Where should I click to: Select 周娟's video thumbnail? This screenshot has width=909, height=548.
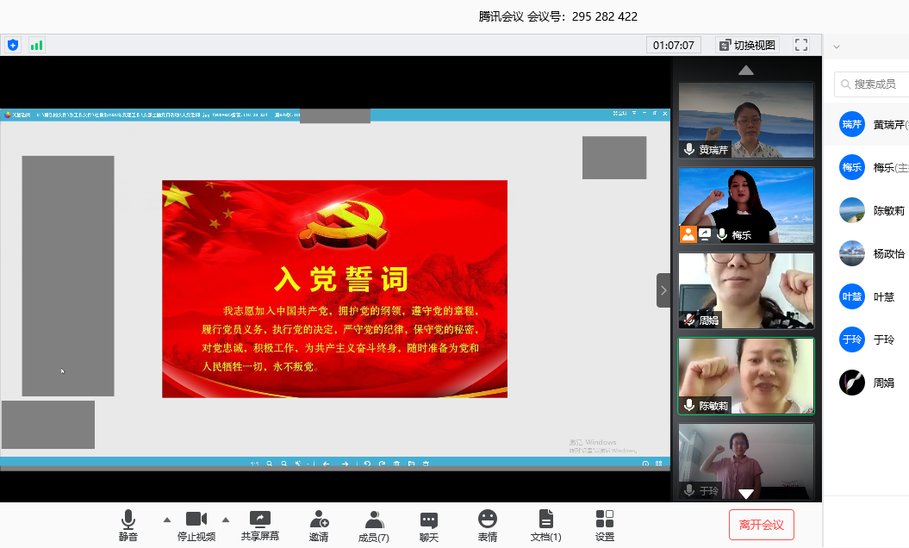point(746,290)
